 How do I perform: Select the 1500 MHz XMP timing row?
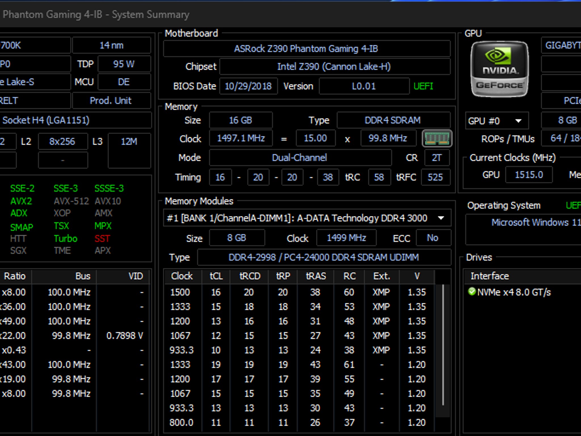pos(299,292)
